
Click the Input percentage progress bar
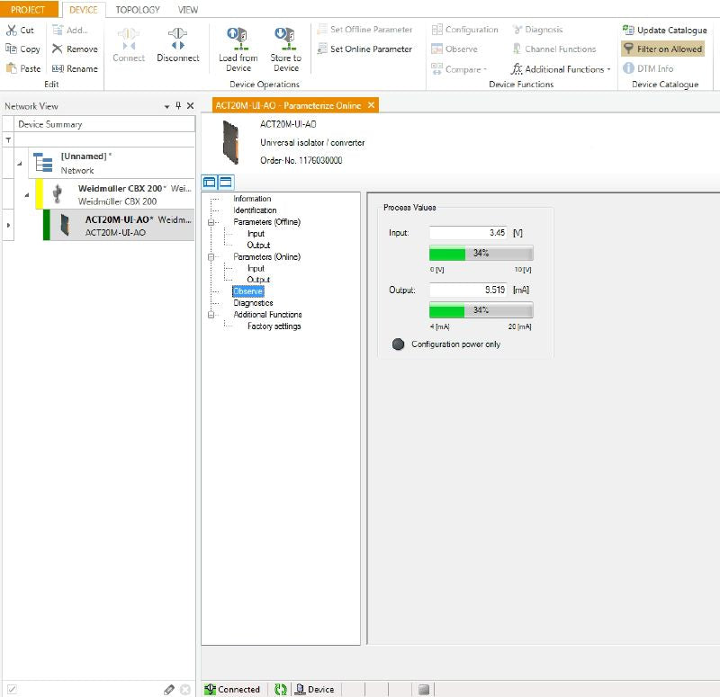[481, 254]
